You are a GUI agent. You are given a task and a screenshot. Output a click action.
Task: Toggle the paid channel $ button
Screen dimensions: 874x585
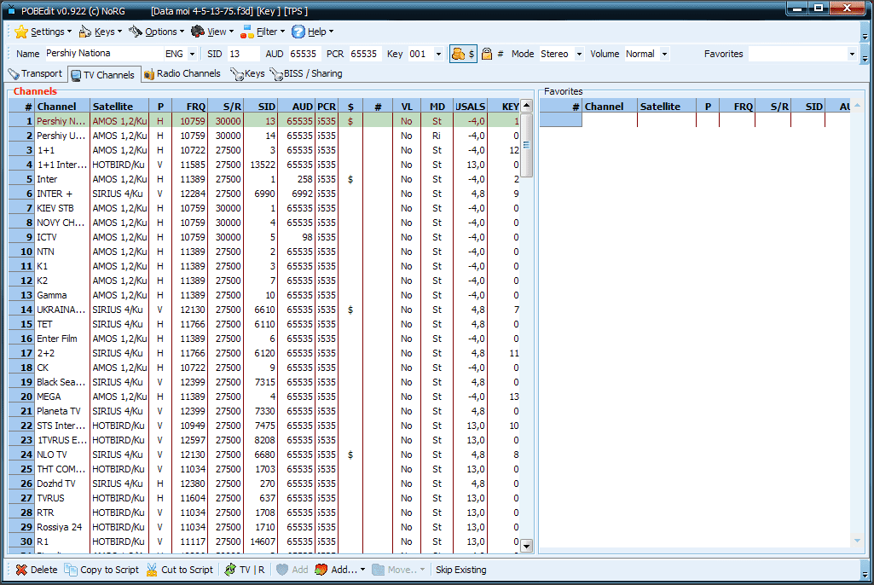click(x=463, y=54)
